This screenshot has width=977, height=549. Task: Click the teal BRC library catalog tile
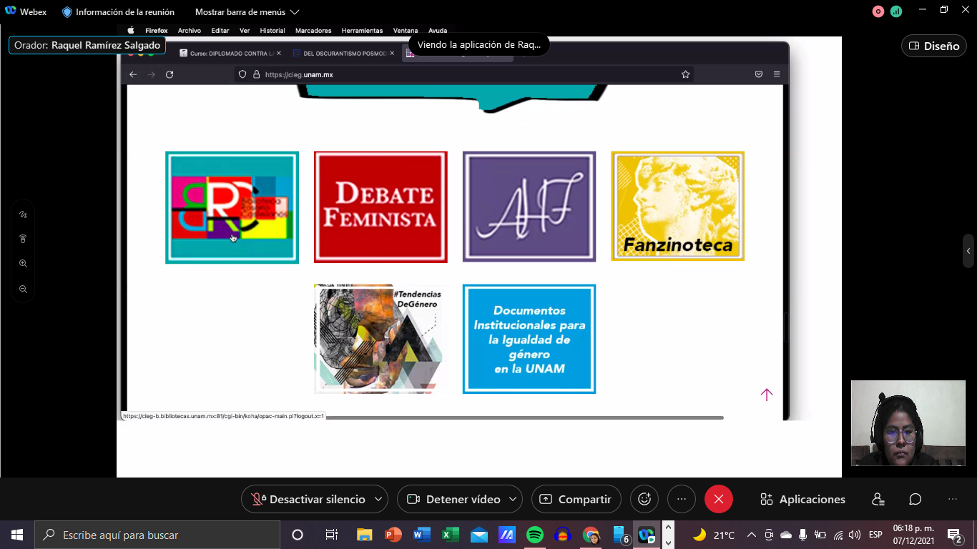[x=232, y=207]
